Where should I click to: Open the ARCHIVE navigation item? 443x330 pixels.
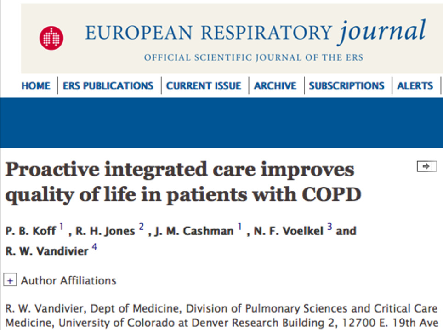tap(275, 86)
